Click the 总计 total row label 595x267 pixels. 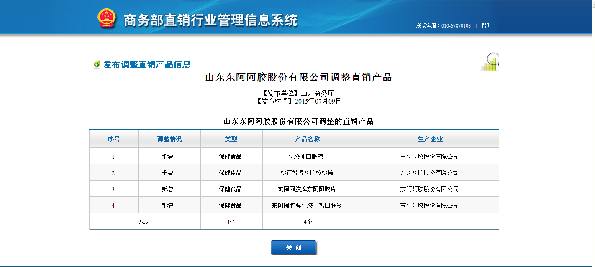click(145, 221)
